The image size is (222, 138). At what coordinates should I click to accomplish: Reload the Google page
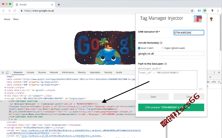pyautogui.click(x=15, y=11)
